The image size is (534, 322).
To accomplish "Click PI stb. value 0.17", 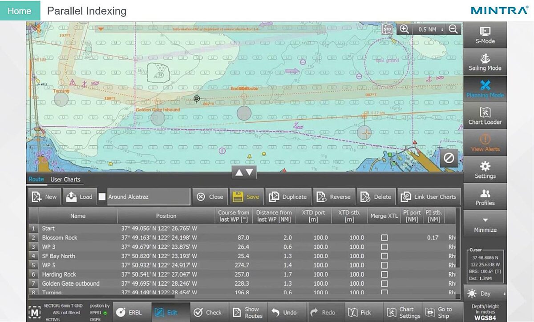I will tap(433, 237).
